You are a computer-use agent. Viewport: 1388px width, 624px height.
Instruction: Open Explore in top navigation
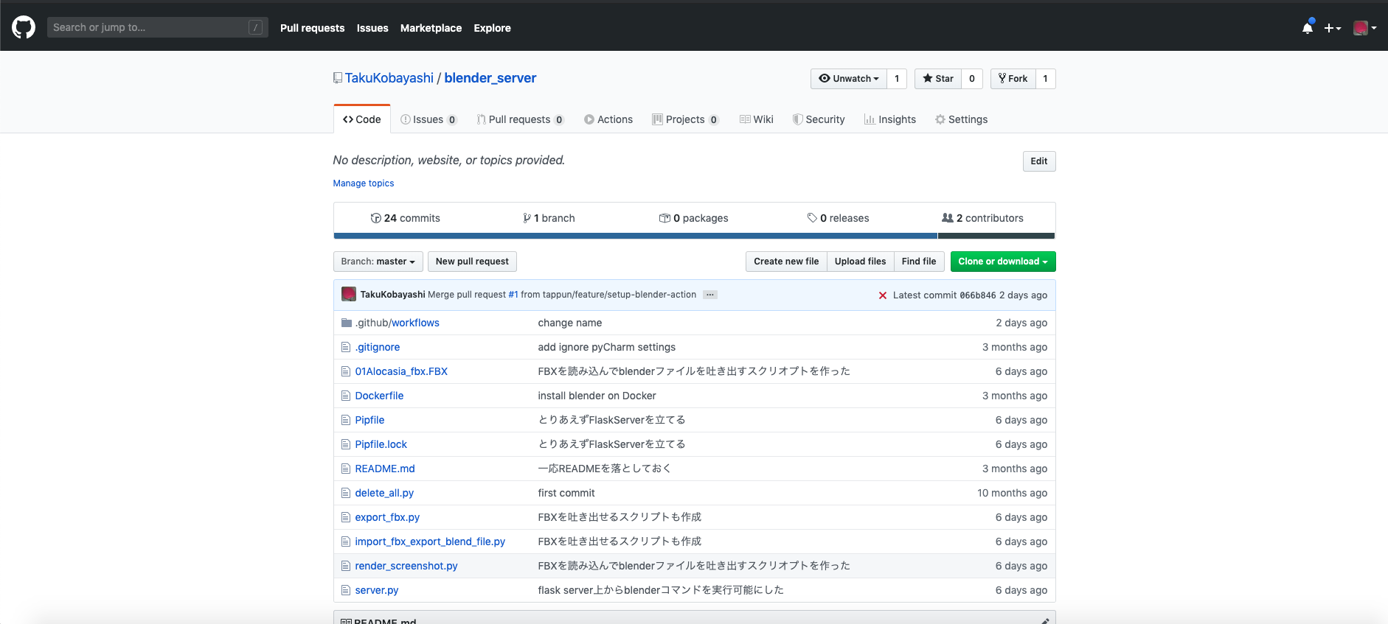[x=492, y=28]
